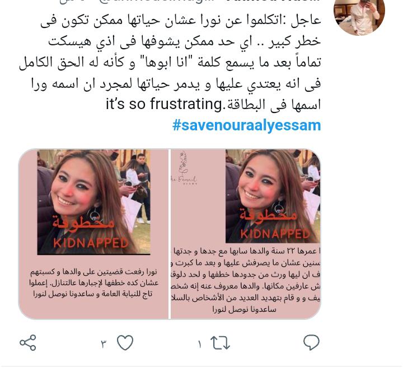The image size is (403, 377).
Task: Click ساعدونا نوصل لنورا line on right poster
Action: [244, 309]
